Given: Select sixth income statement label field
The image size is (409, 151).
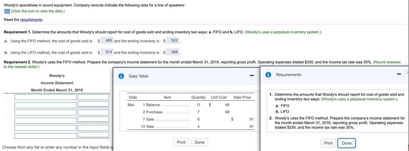Looking at the screenshot, I should pos(46,136).
